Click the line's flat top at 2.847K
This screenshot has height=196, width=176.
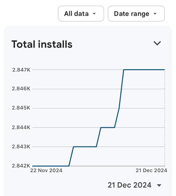(144, 70)
